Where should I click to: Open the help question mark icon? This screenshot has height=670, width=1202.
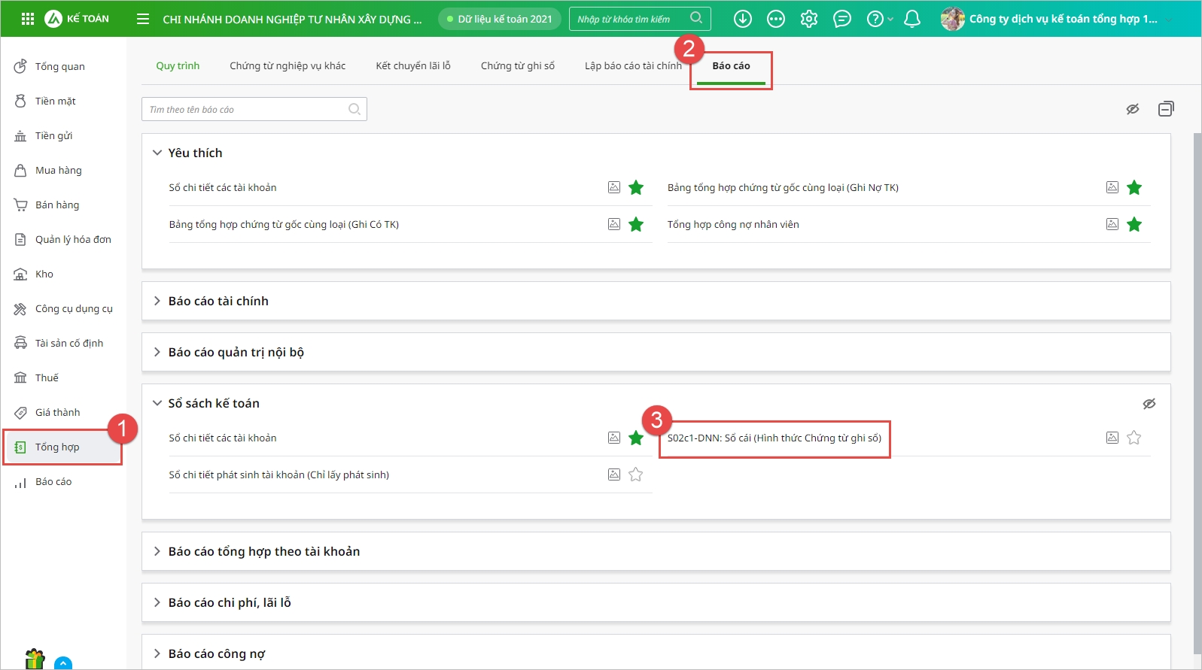pyautogui.click(x=875, y=19)
